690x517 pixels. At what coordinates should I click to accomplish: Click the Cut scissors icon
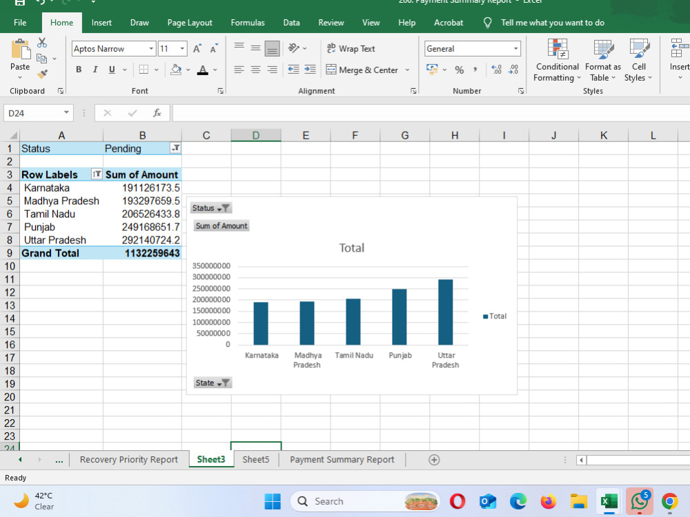42,43
